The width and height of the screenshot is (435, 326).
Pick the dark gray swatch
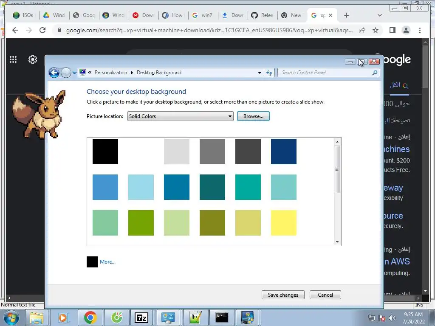click(248, 152)
